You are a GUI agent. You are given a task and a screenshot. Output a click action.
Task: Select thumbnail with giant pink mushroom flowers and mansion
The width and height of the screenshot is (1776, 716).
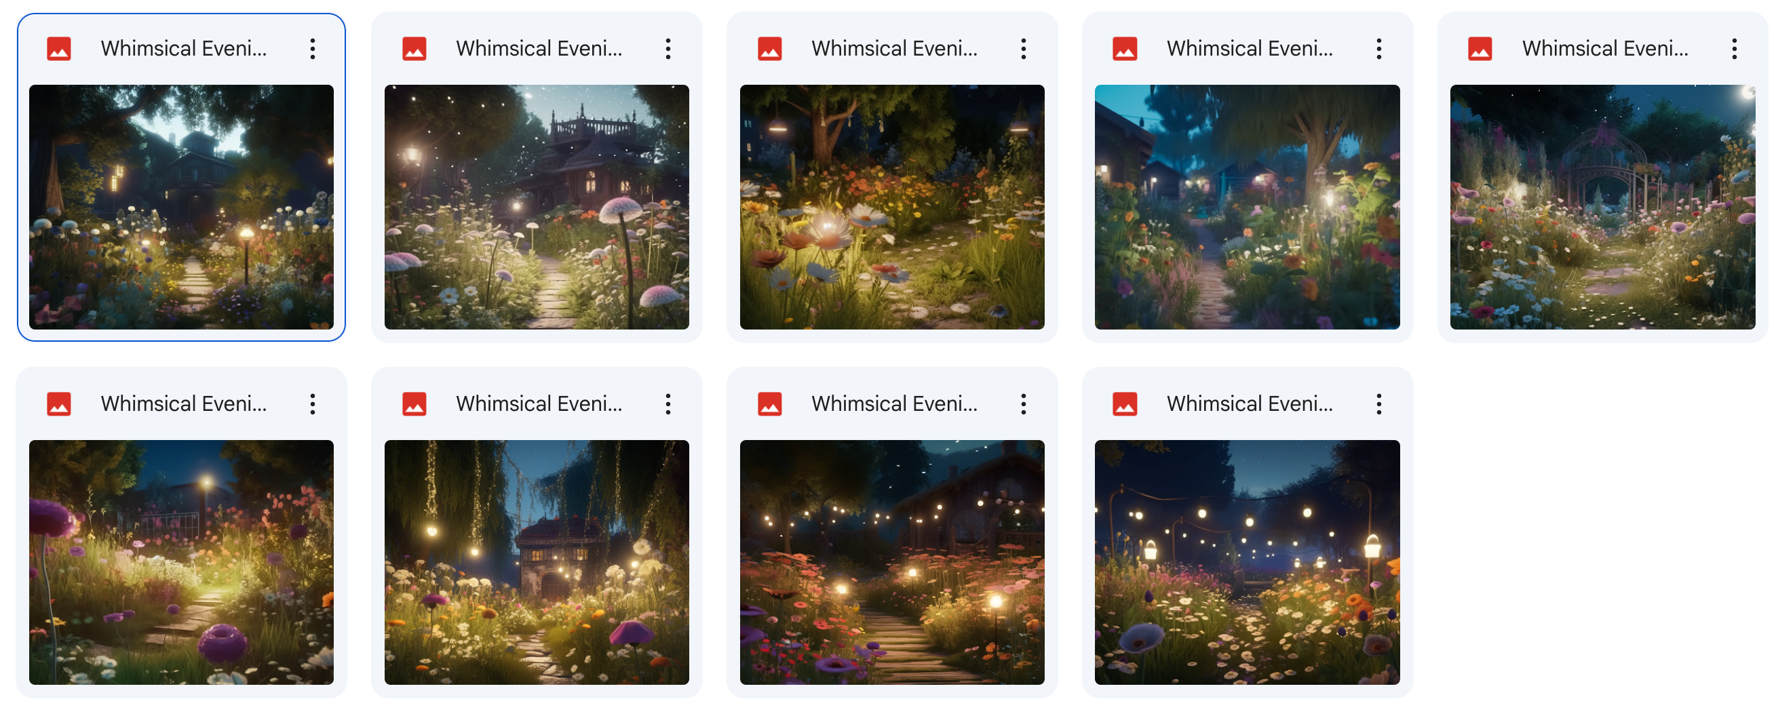(x=537, y=207)
